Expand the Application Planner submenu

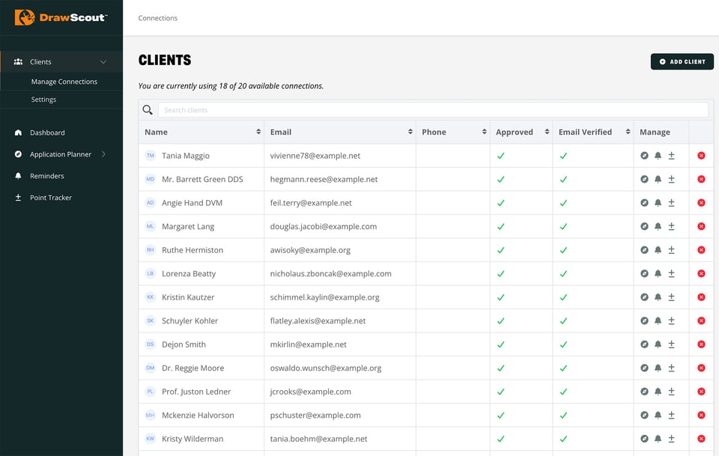[103, 154]
